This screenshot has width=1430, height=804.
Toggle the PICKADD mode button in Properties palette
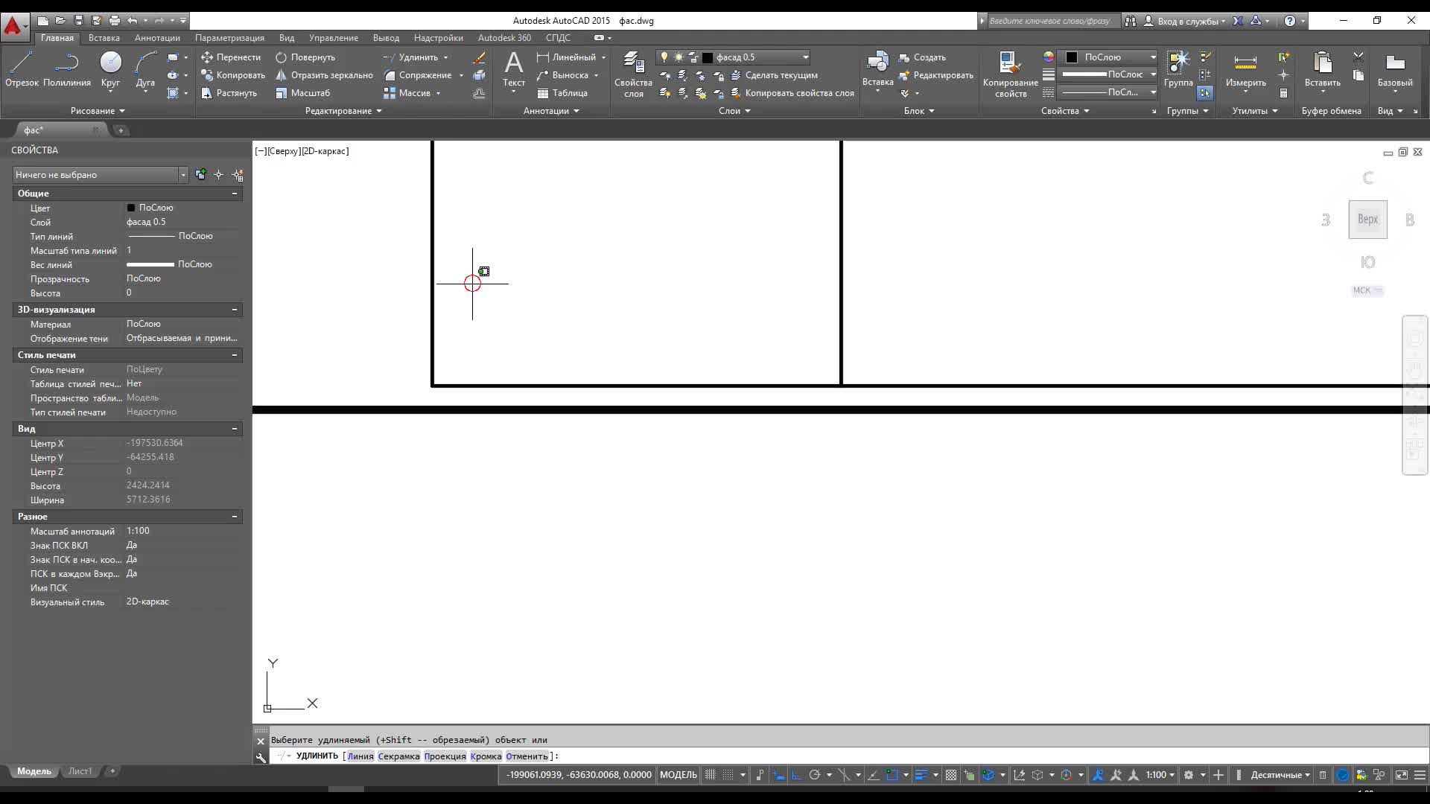(201, 175)
